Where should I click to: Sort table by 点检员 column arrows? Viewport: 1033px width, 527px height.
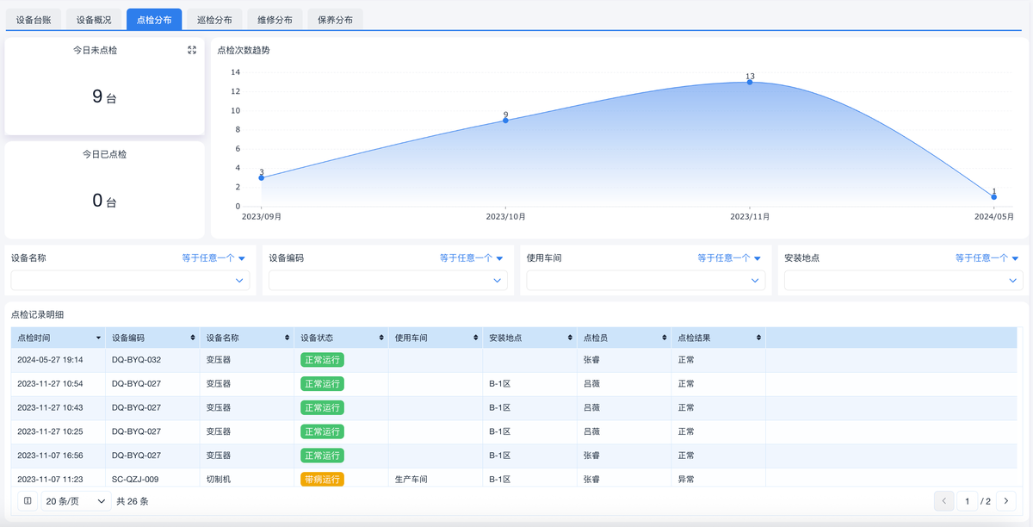[665, 338]
